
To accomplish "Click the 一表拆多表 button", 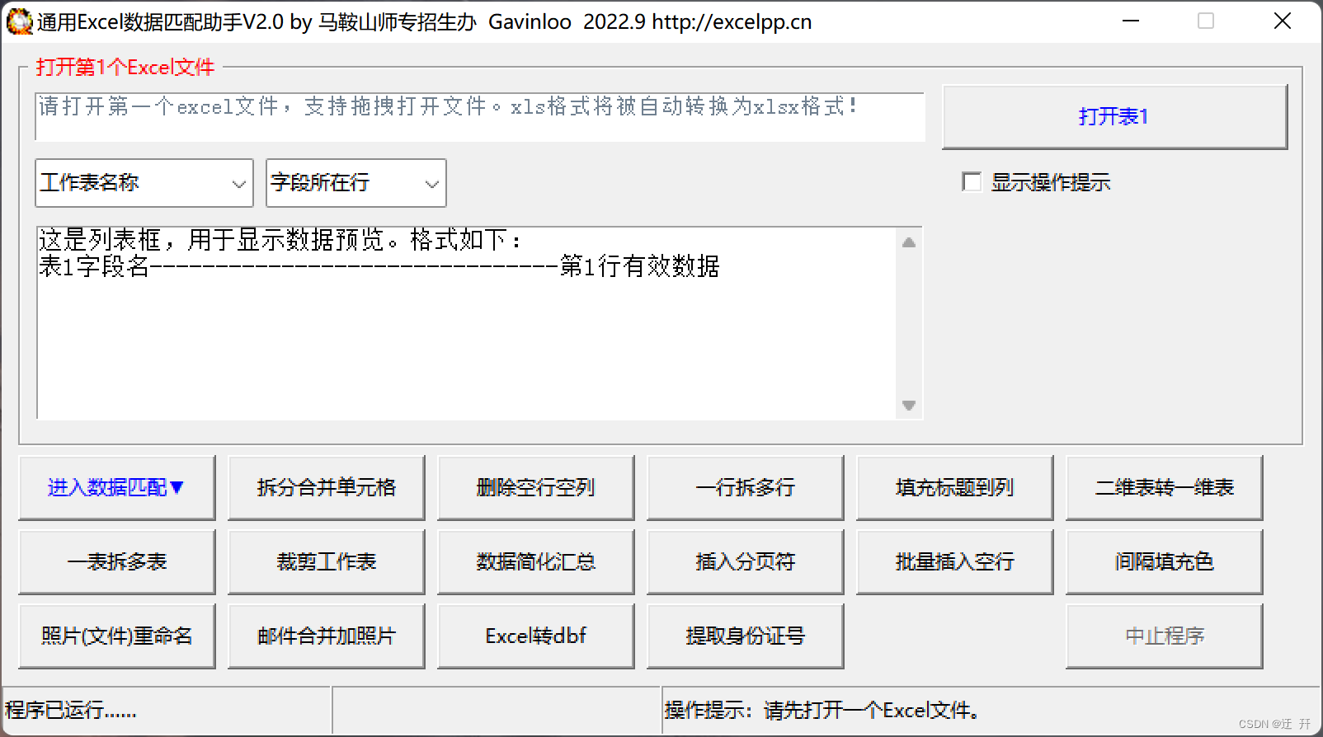I will [x=116, y=561].
